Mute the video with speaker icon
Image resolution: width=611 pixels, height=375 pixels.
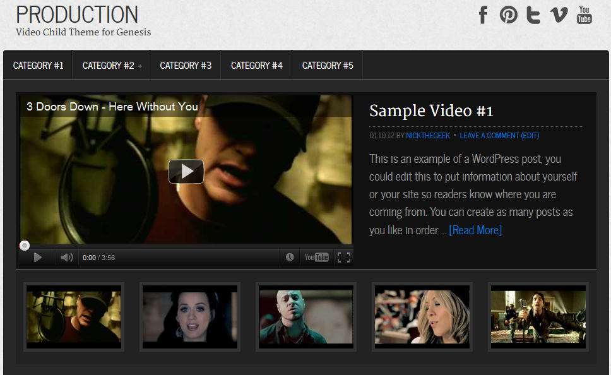point(66,258)
